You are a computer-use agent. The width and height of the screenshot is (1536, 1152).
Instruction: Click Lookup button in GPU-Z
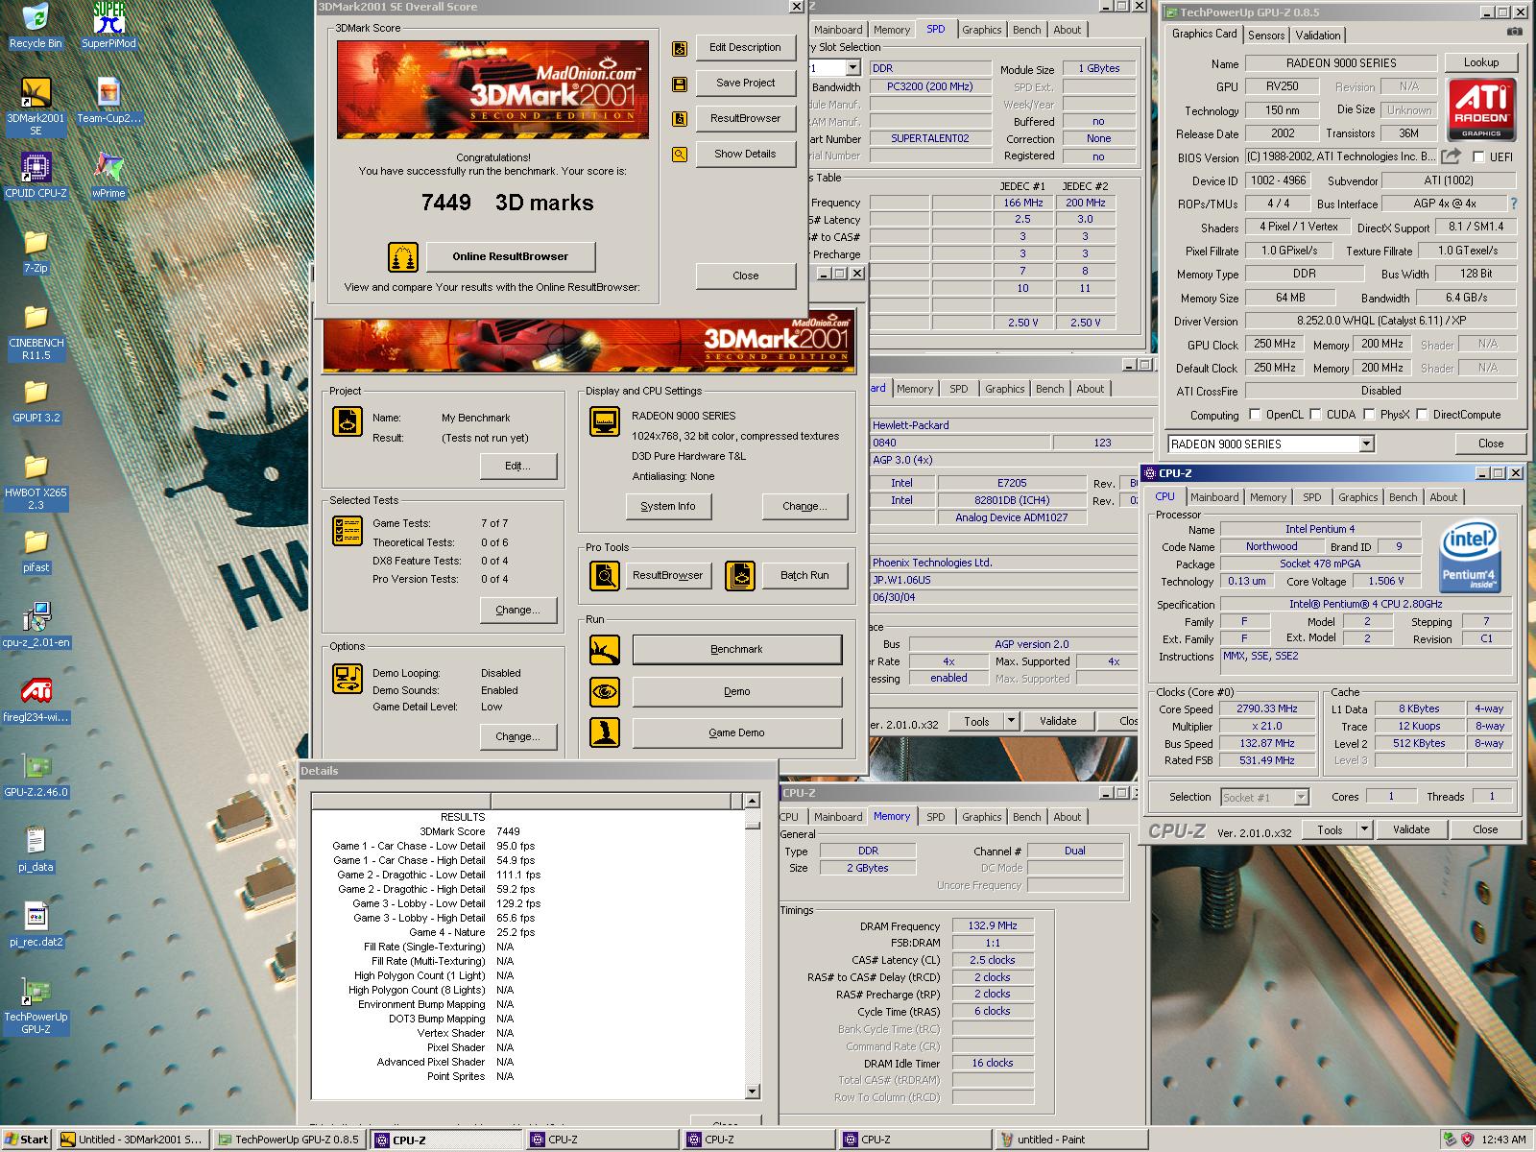pyautogui.click(x=1481, y=62)
